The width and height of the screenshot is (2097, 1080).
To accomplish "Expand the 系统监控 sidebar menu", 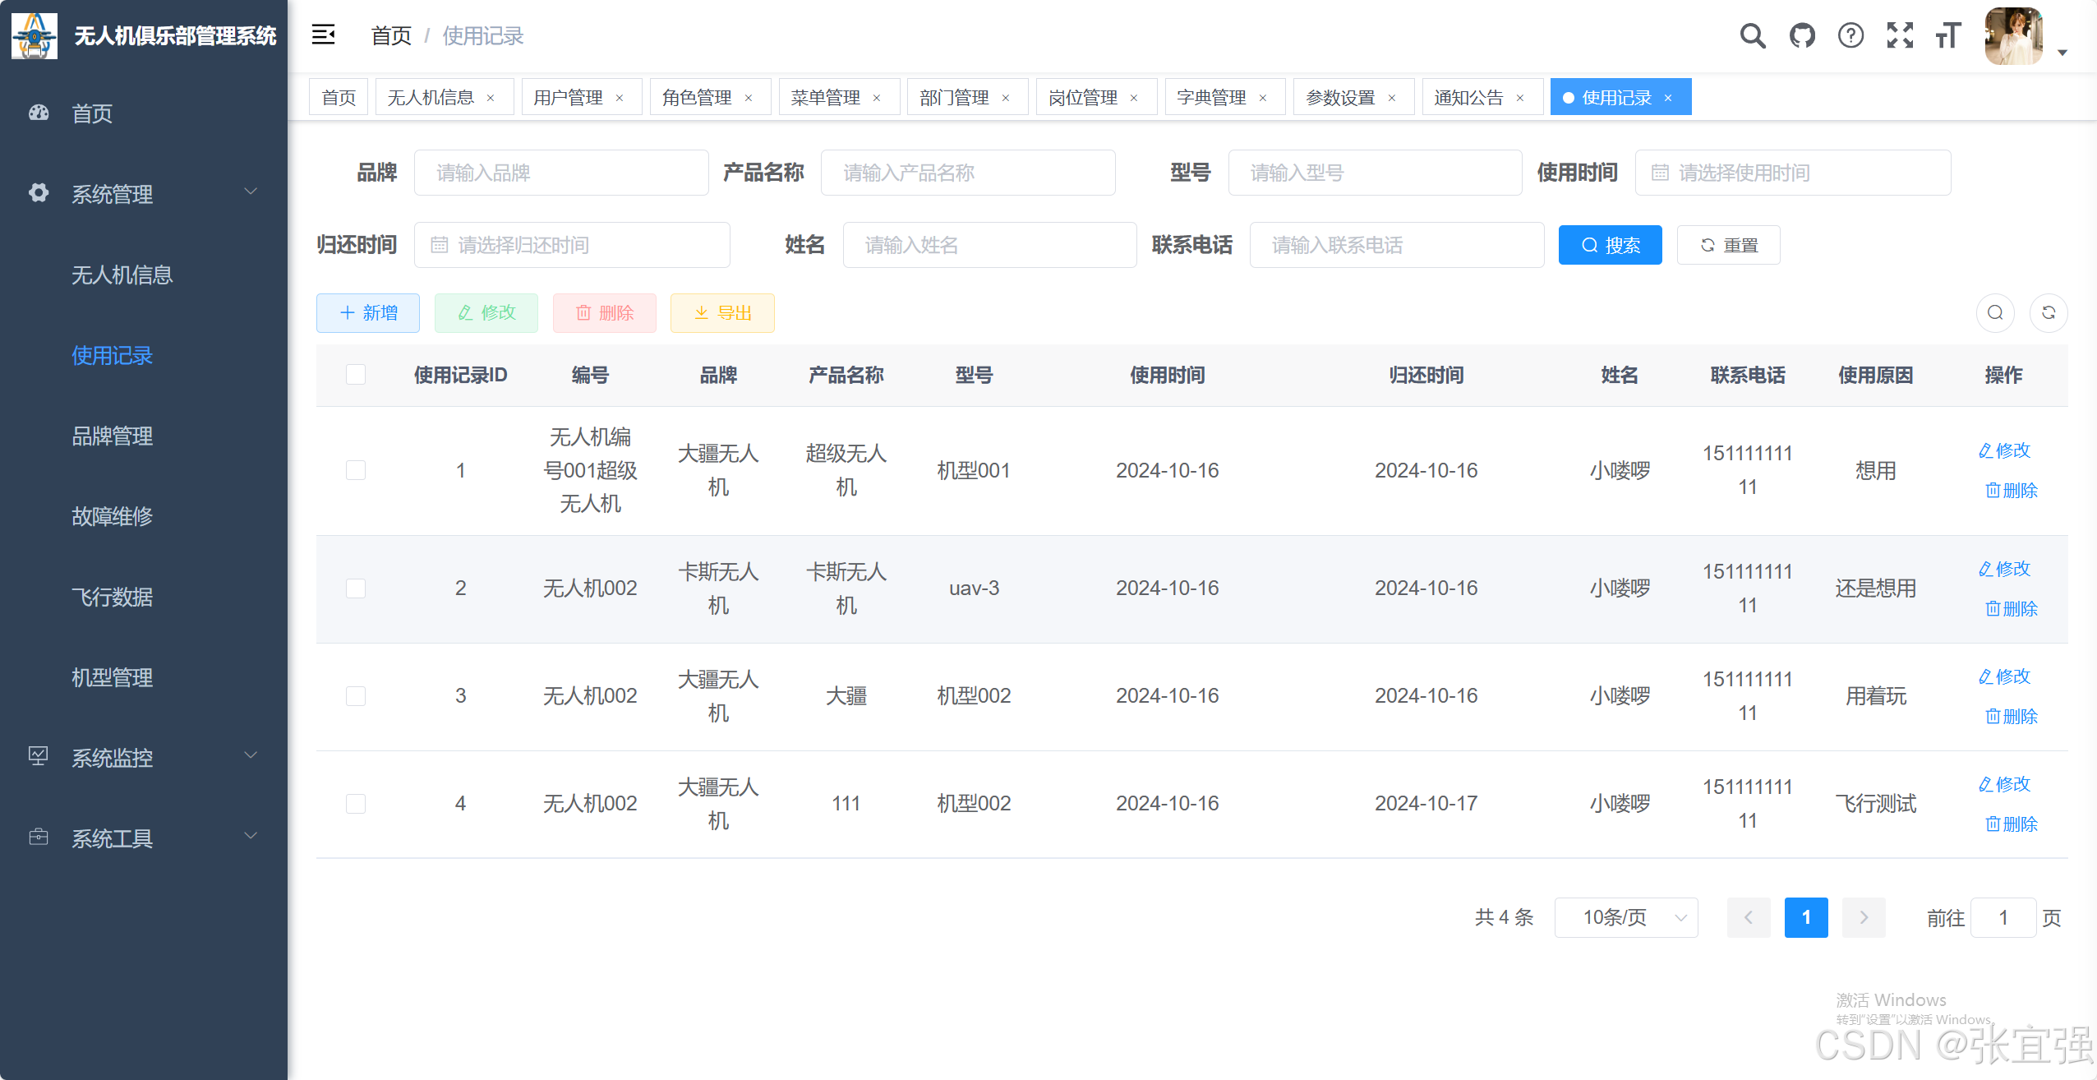I will (x=112, y=758).
